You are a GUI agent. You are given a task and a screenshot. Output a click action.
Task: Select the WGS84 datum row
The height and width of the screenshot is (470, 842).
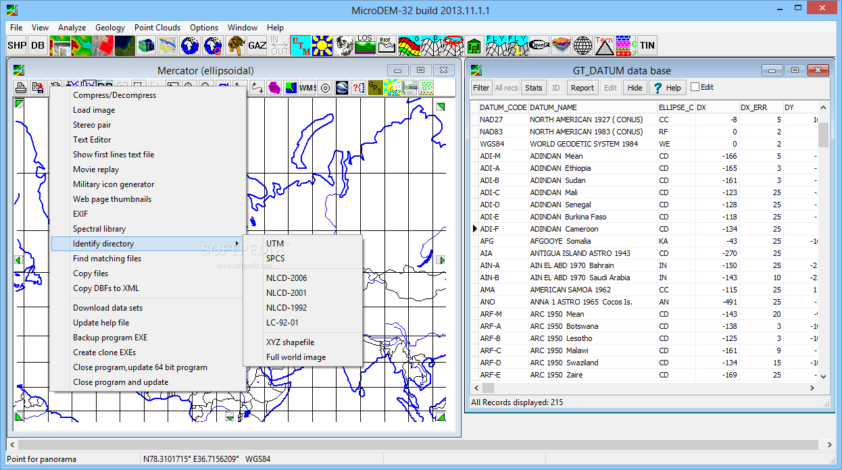[648, 144]
